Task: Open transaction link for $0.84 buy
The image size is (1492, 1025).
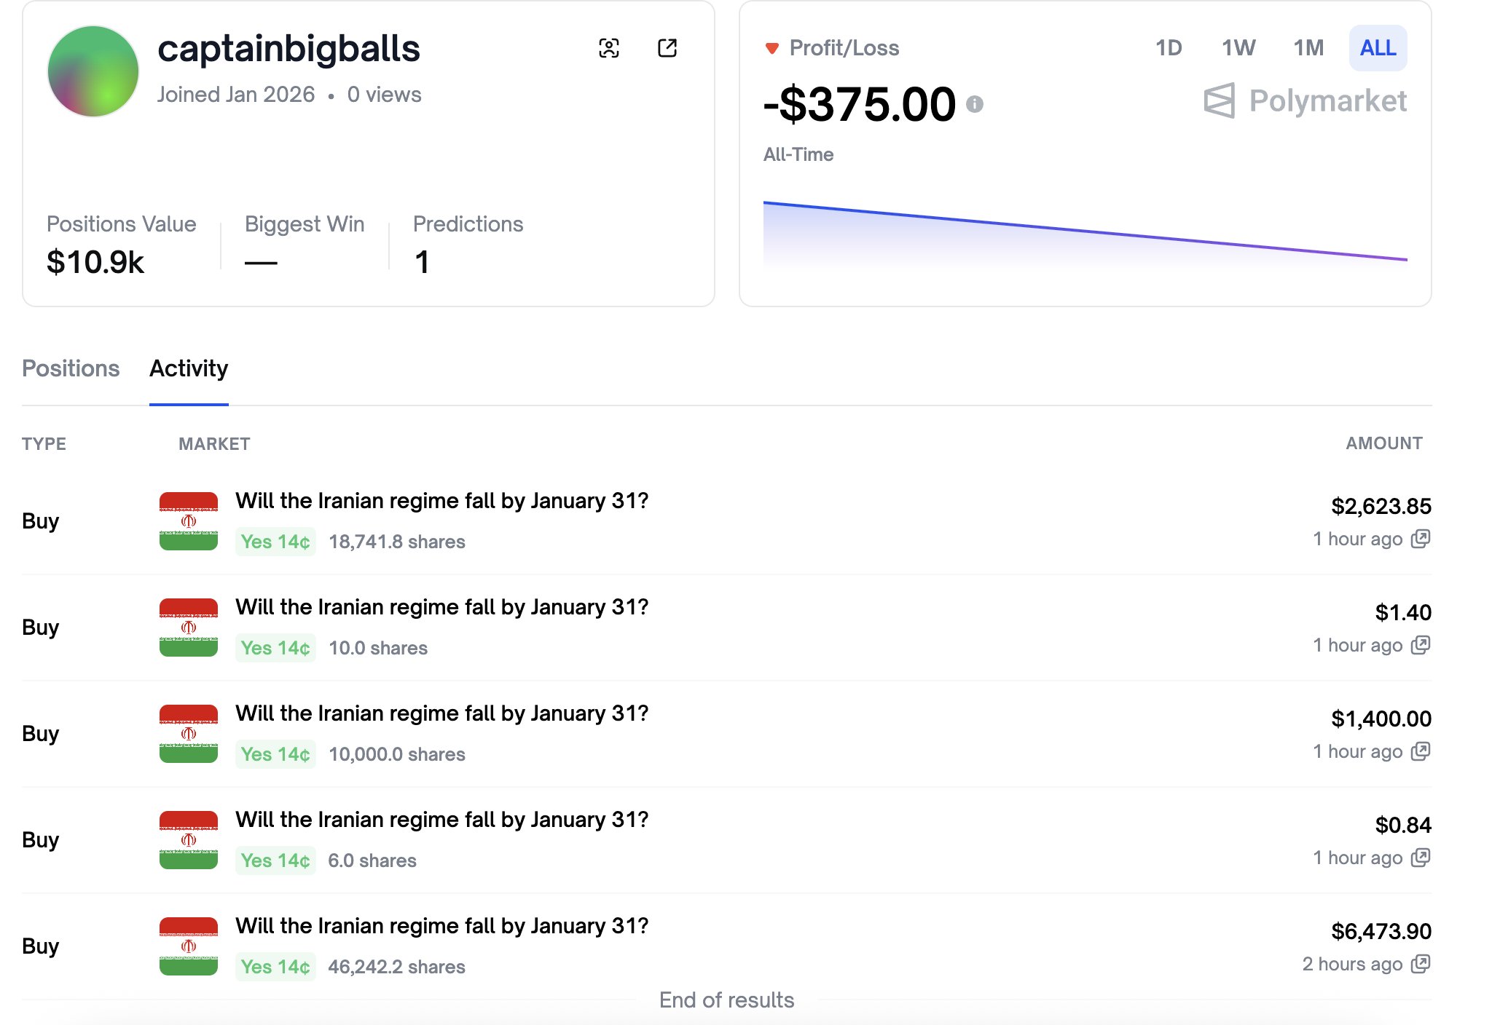Action: [1420, 858]
